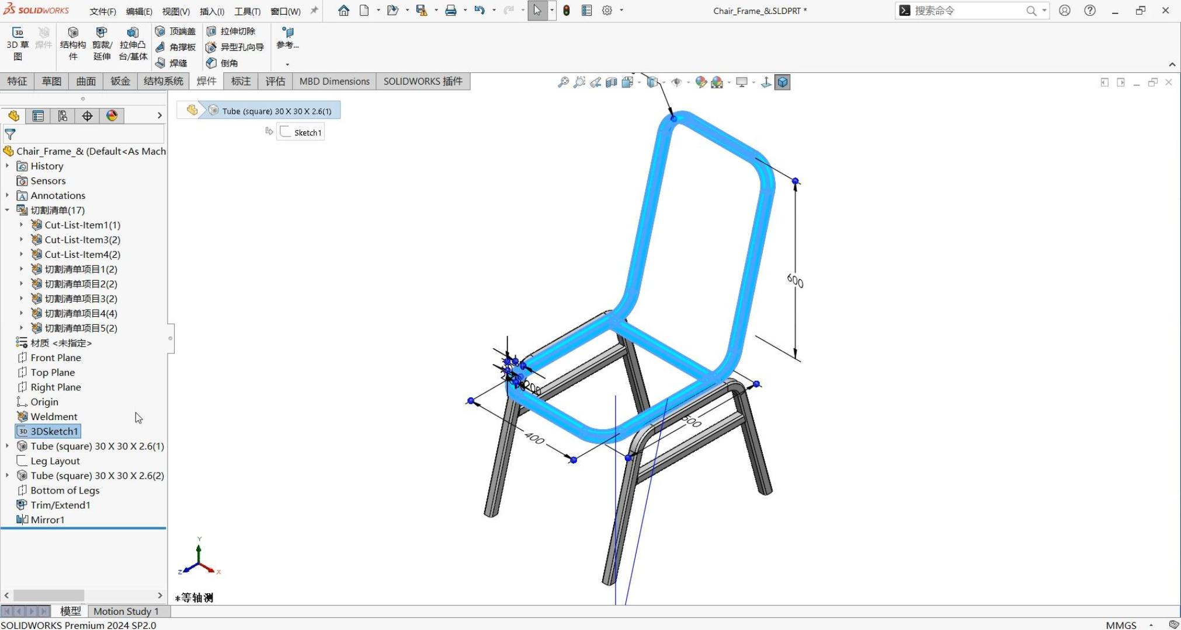Toggle the view settings cube at heads-up toolbar end

point(783,82)
